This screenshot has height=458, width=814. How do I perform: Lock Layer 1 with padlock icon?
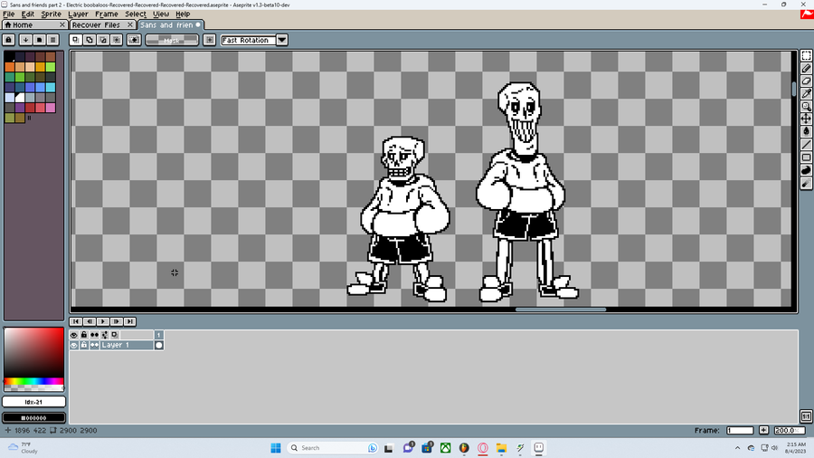(83, 345)
